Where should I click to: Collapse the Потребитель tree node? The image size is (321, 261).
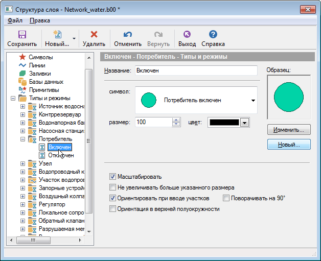pyautogui.click(x=22, y=139)
